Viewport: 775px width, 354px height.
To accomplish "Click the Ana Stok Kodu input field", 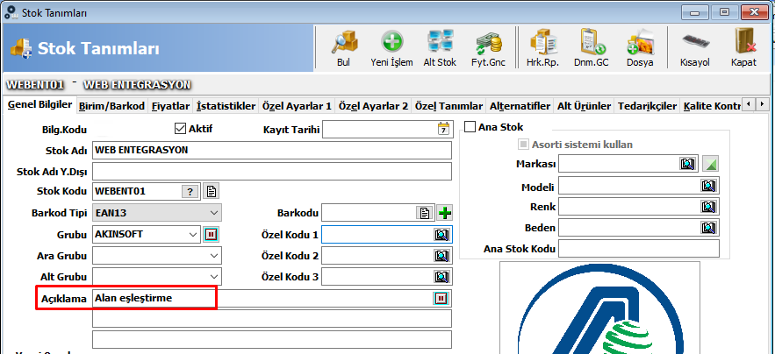I will pos(639,249).
